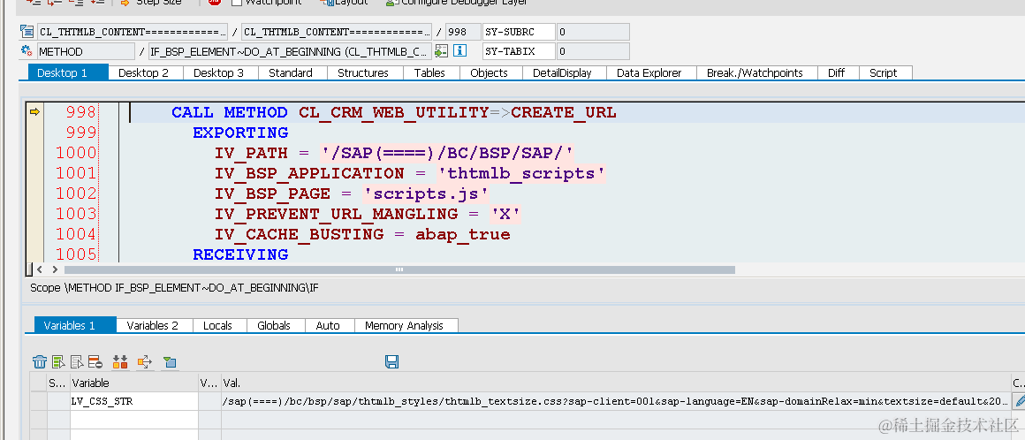Select the Auto tab
Viewport: 1025px width, 440px height.
pyautogui.click(x=328, y=325)
